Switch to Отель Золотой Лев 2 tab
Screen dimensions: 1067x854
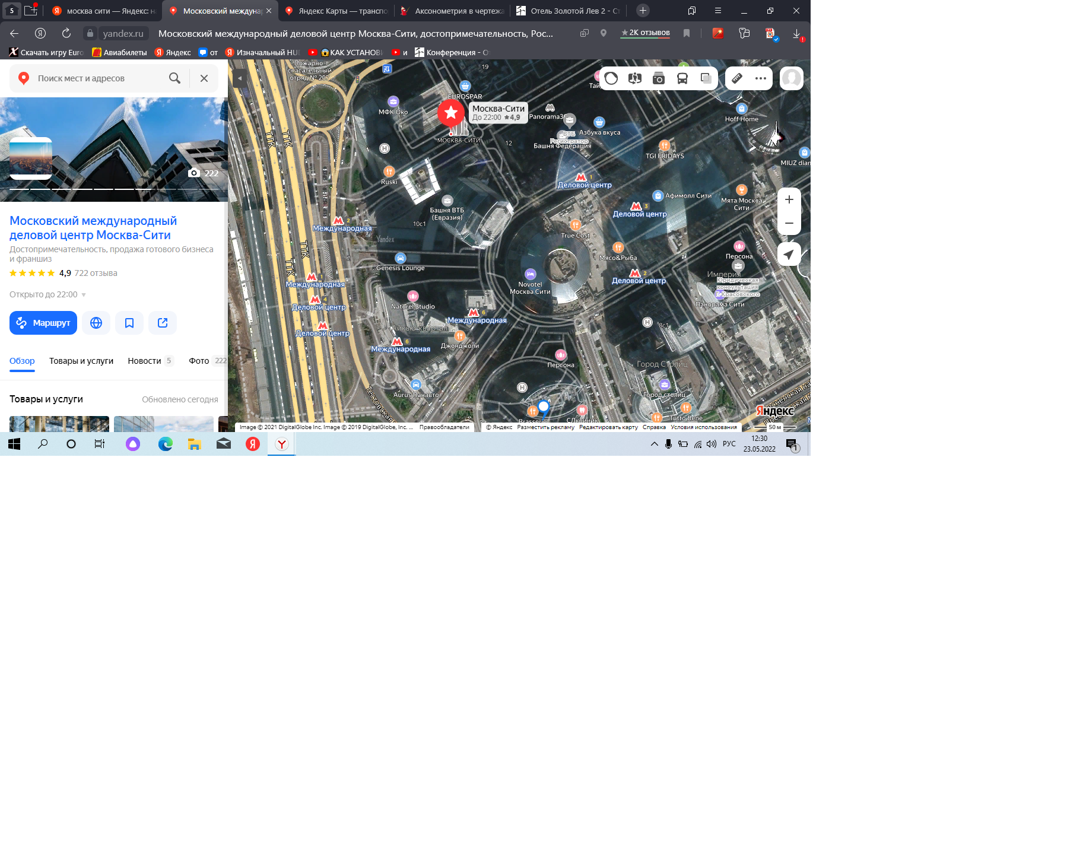click(569, 11)
